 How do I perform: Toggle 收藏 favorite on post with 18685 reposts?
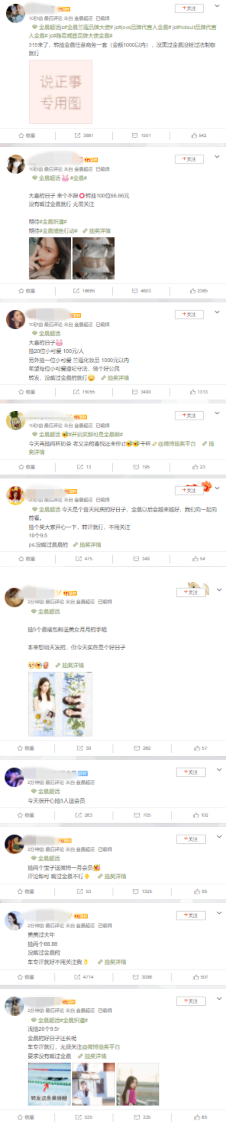pos(27,291)
